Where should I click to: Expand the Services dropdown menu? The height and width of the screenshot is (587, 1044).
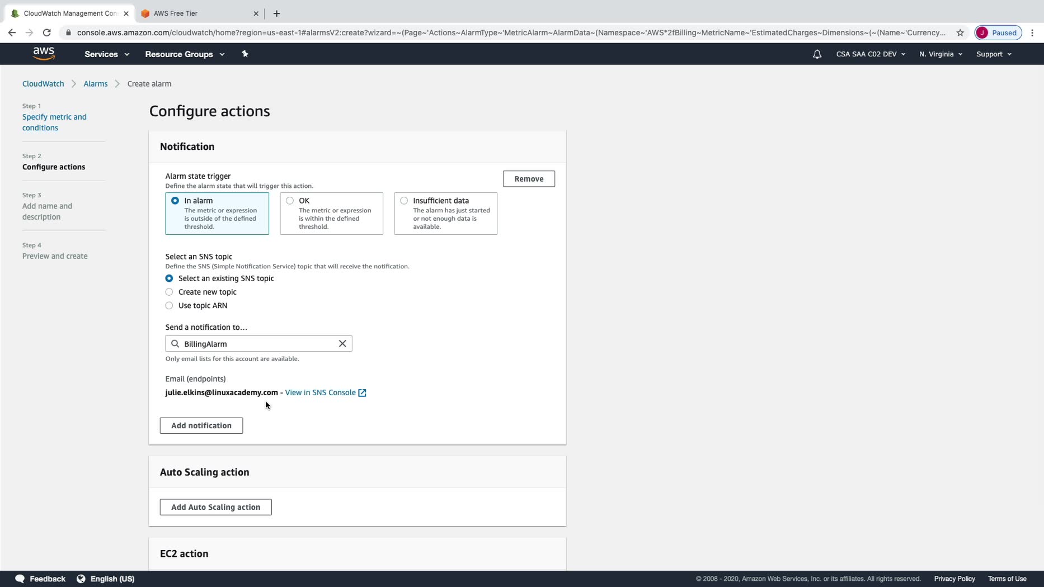click(x=107, y=54)
